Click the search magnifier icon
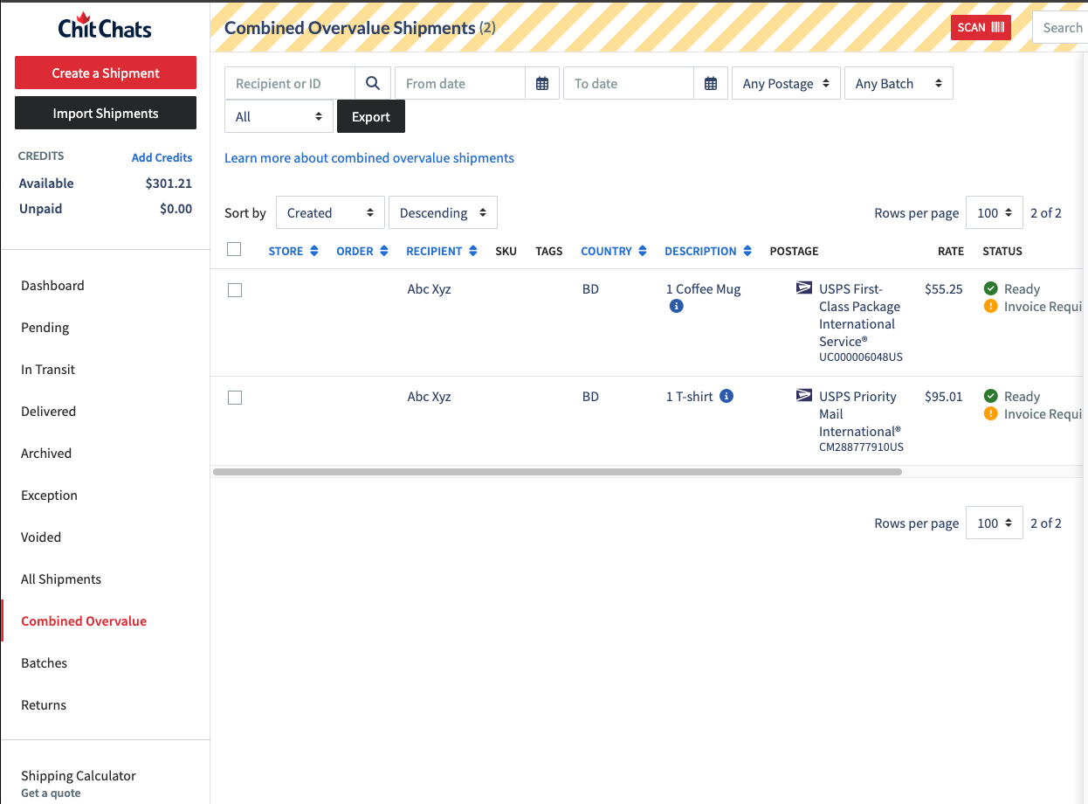The height and width of the screenshot is (804, 1088). 373,83
